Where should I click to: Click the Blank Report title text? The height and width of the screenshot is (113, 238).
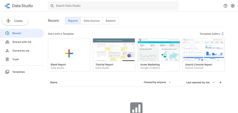tap(58, 65)
